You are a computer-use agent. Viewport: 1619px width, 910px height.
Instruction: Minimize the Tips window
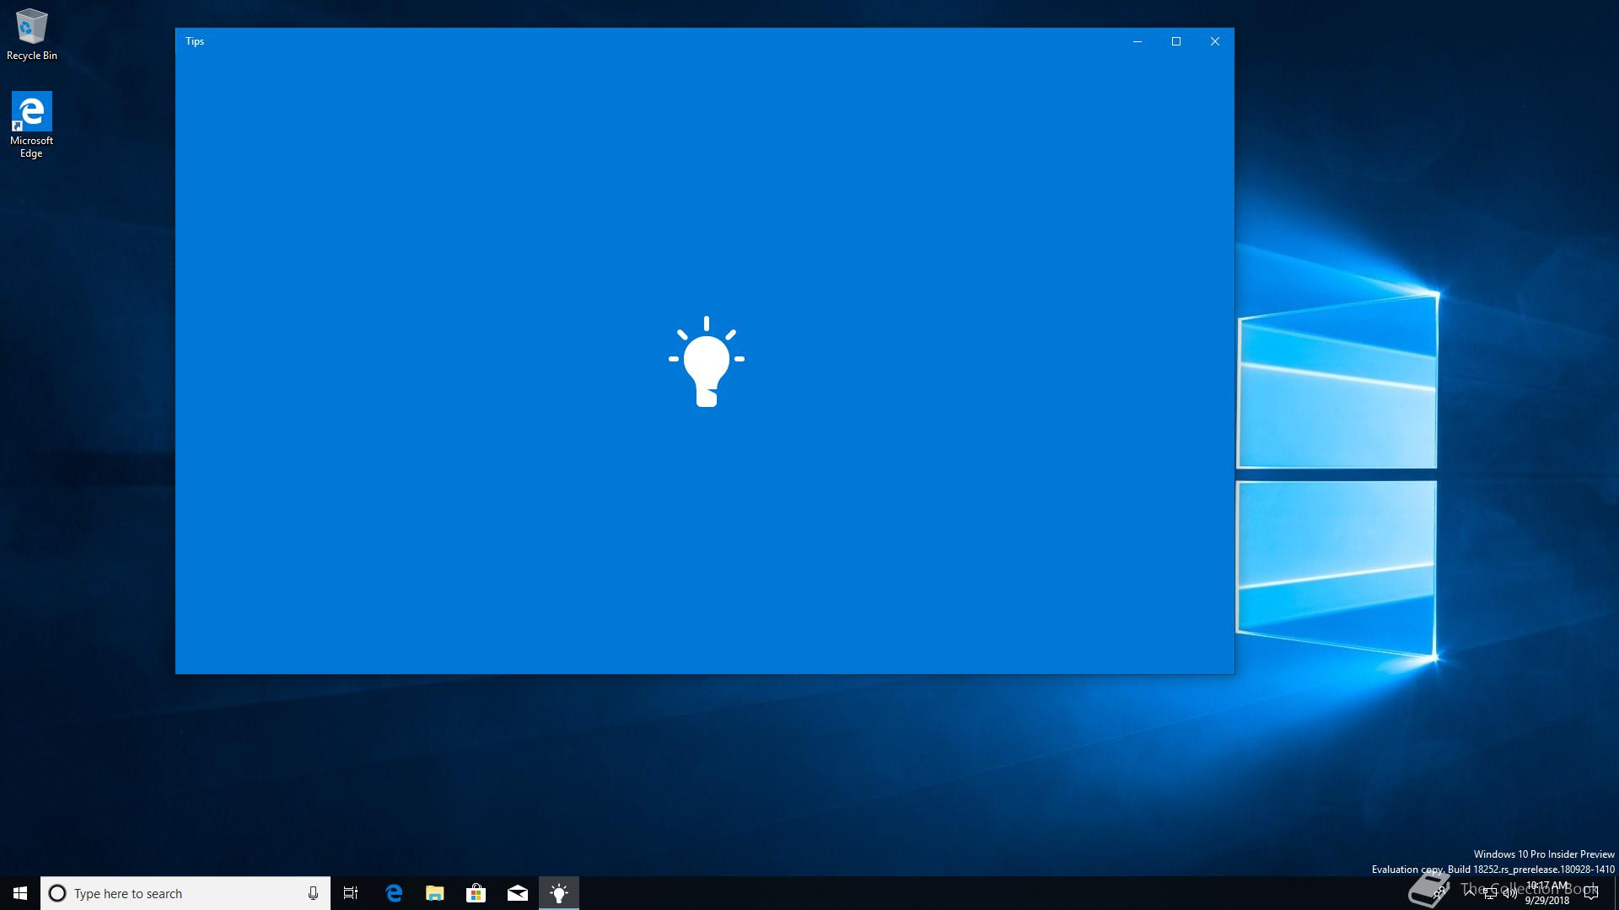[1138, 41]
